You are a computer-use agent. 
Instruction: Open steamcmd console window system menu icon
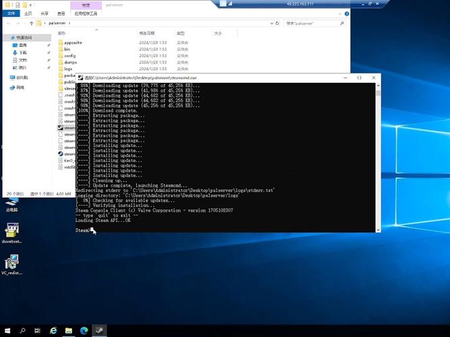point(81,78)
